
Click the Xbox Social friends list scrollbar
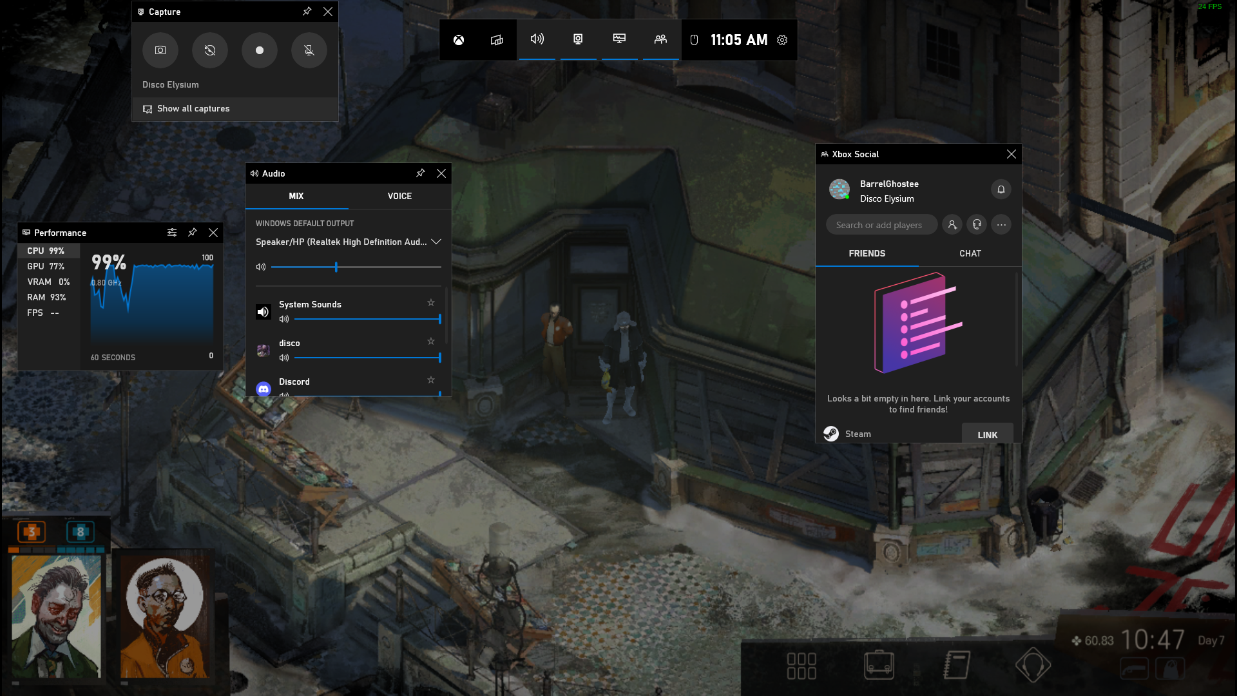pyautogui.click(x=1017, y=319)
